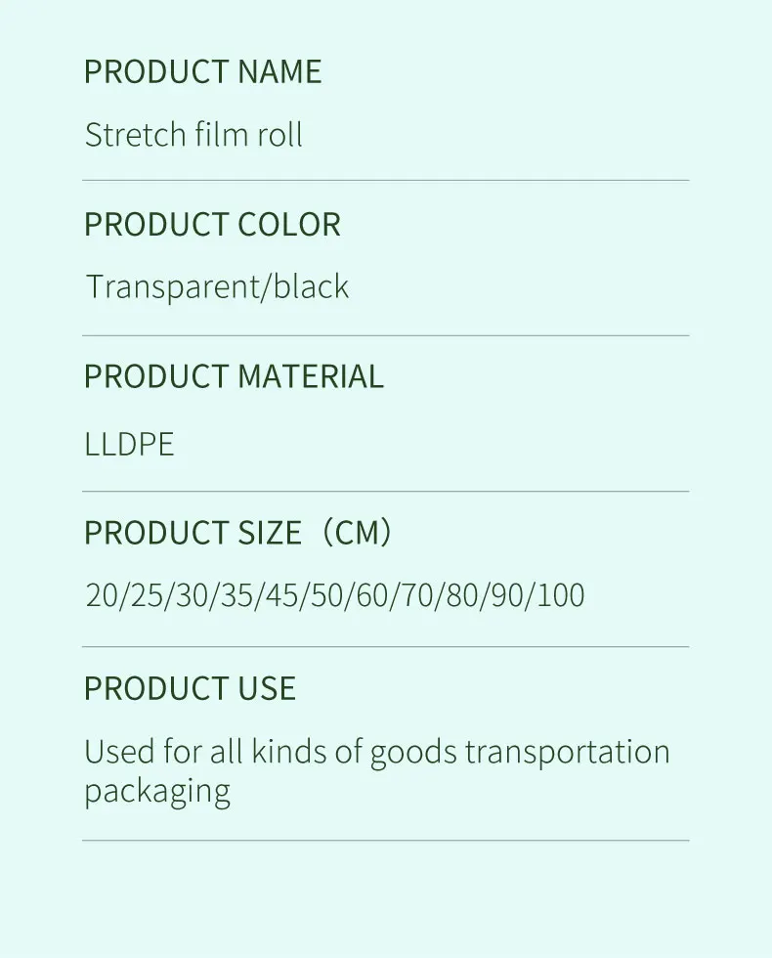This screenshot has width=772, height=958.
Task: Click the word 'transportation' in product use
Action: click(567, 752)
